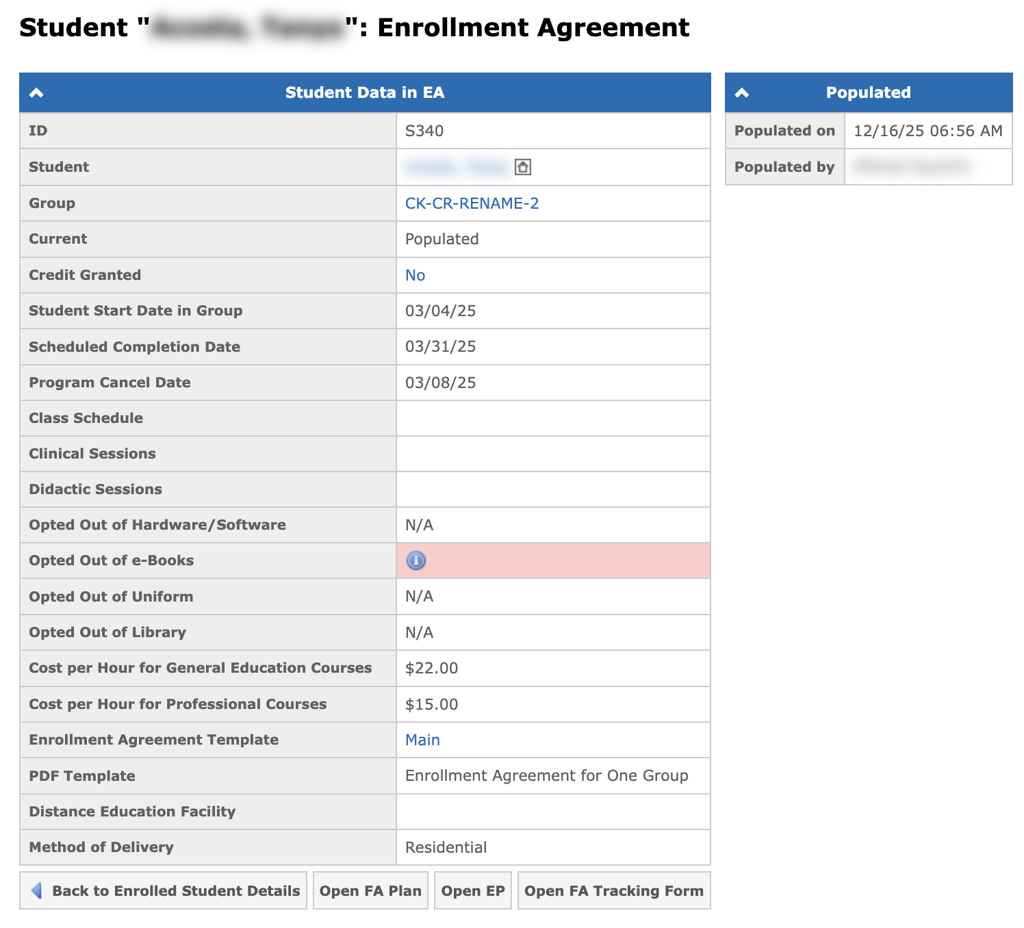Open the Main enrollment agreement template link
The image size is (1024, 928).
pos(422,740)
